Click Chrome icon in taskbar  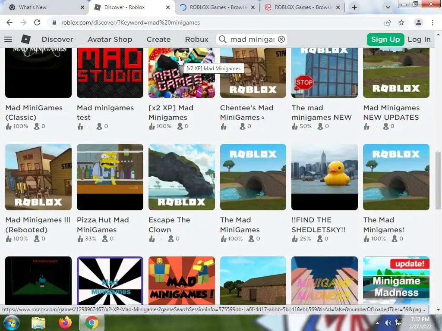[x=92, y=322]
